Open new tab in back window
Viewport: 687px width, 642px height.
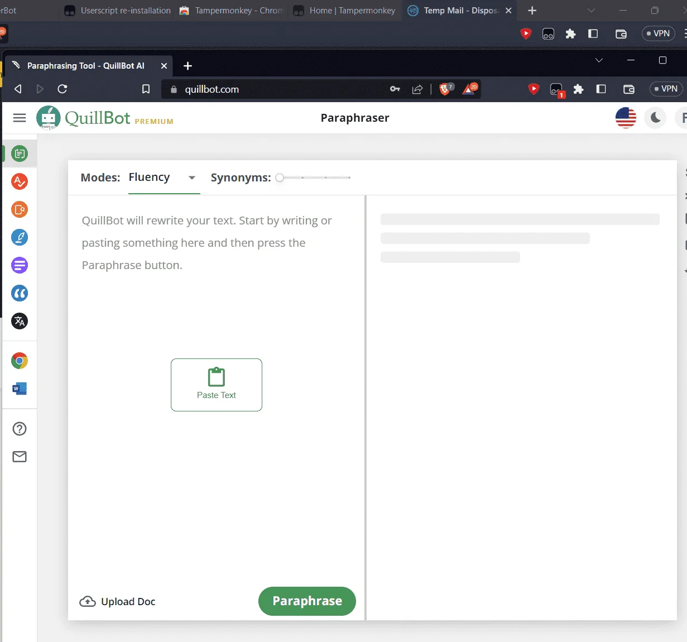click(532, 11)
